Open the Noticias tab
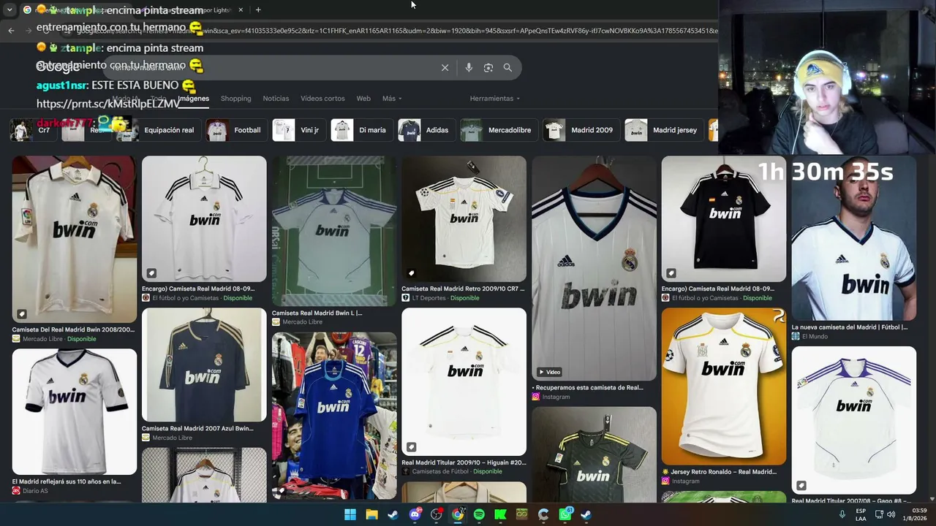936x526 pixels. pos(276,99)
